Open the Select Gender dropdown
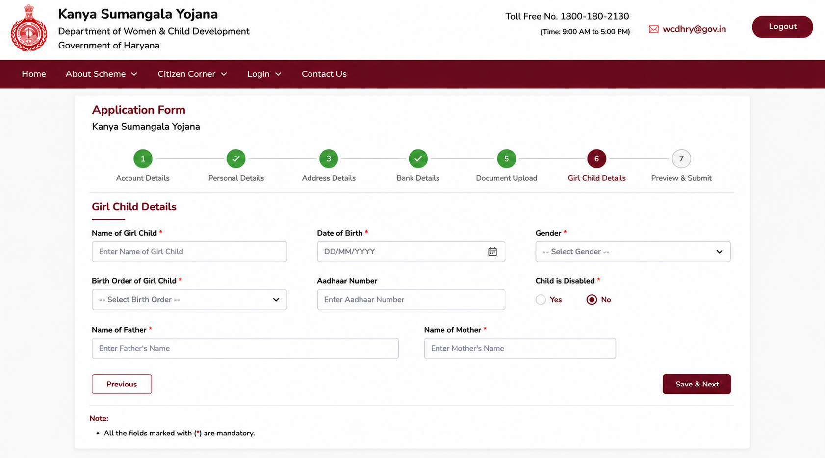 (x=633, y=252)
